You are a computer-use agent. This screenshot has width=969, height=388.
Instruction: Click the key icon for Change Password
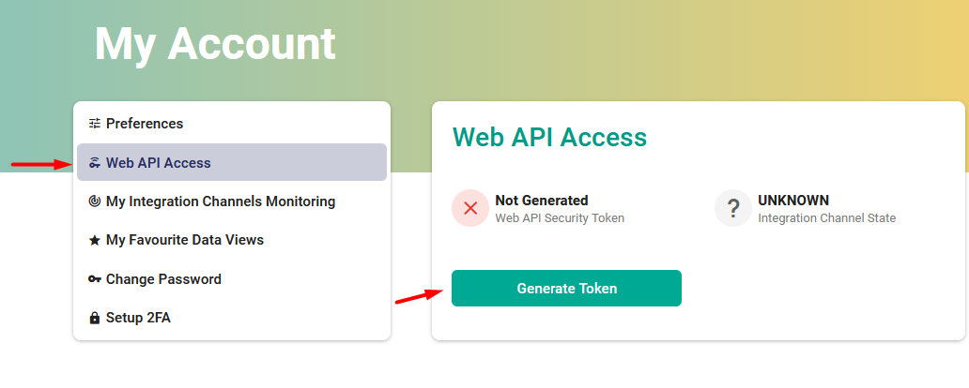(x=94, y=279)
